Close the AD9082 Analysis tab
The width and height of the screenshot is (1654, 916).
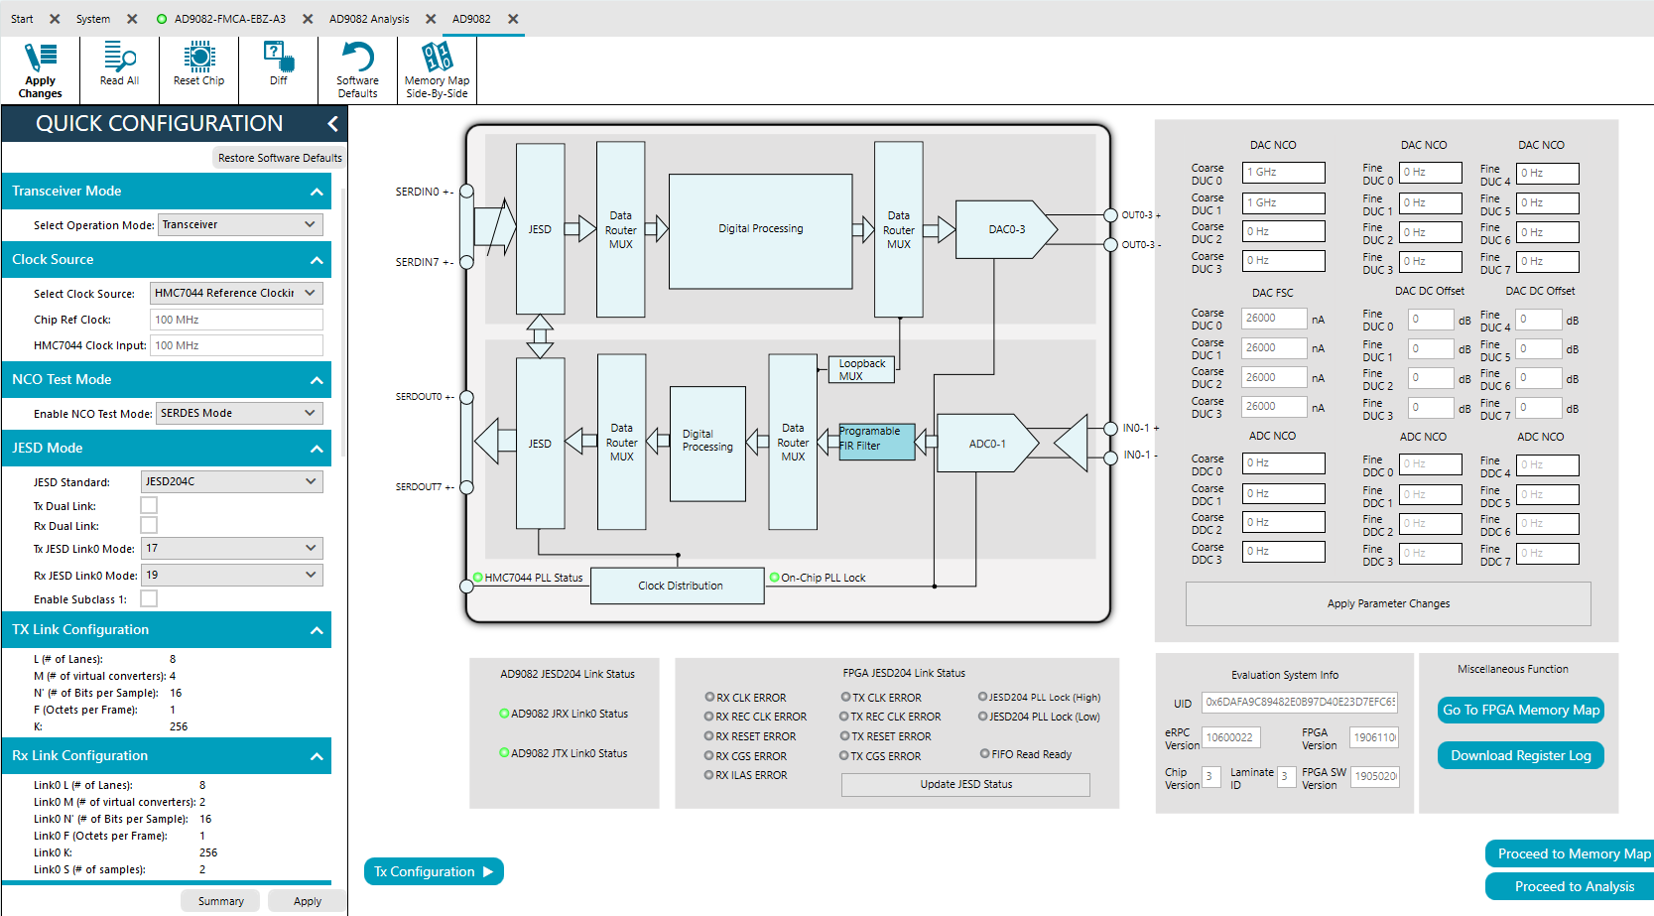click(431, 19)
